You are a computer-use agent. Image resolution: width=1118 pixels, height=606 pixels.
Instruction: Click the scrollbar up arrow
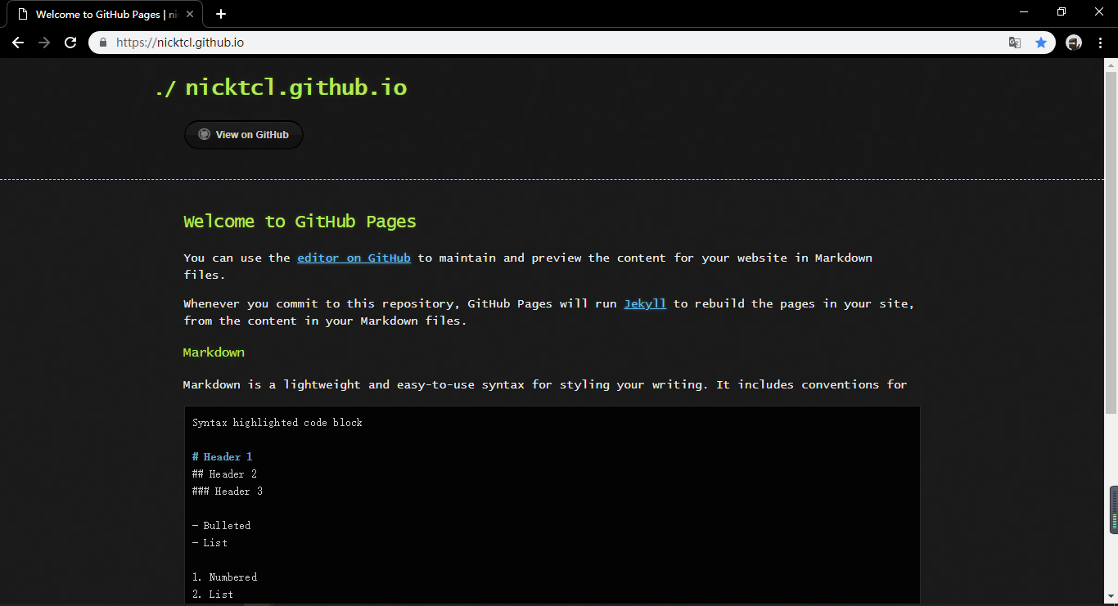pos(1111,65)
